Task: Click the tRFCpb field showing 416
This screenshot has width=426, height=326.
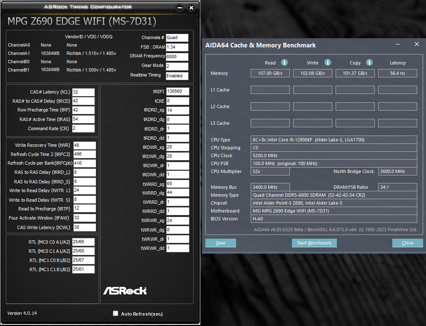Action: point(85,163)
